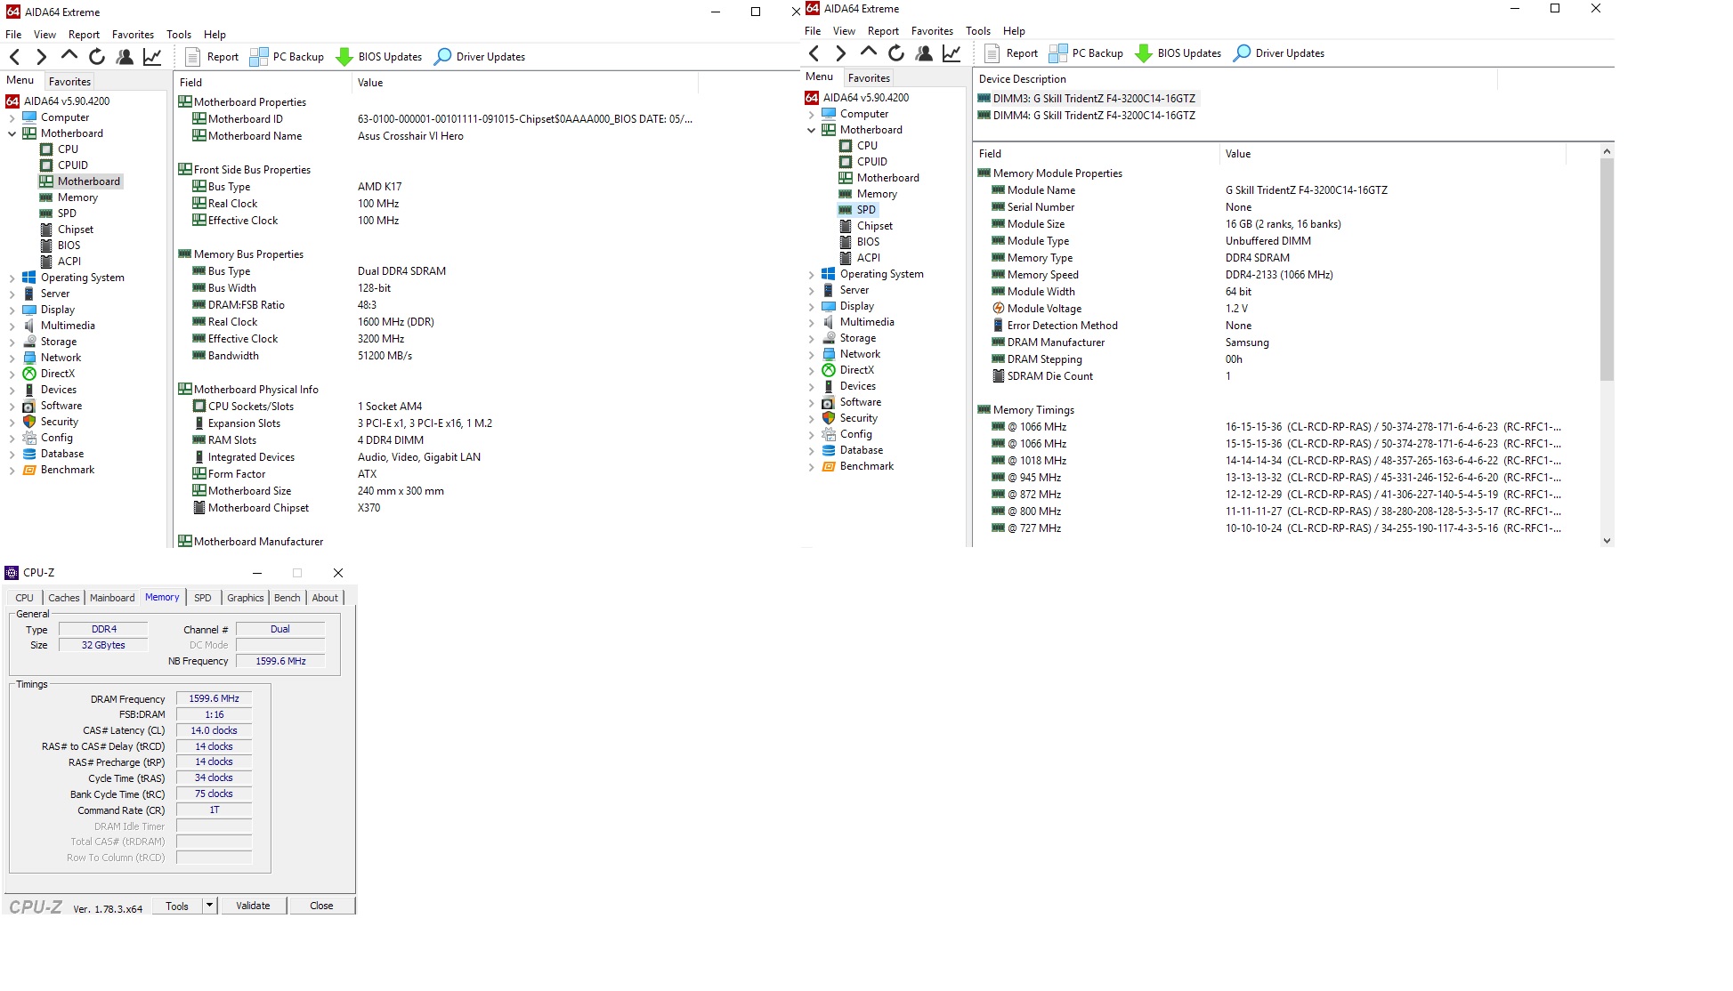Click the Forward arrow in left AIDA64 toolbar
Viewport: 1733px width, 991px height.
[x=41, y=57]
